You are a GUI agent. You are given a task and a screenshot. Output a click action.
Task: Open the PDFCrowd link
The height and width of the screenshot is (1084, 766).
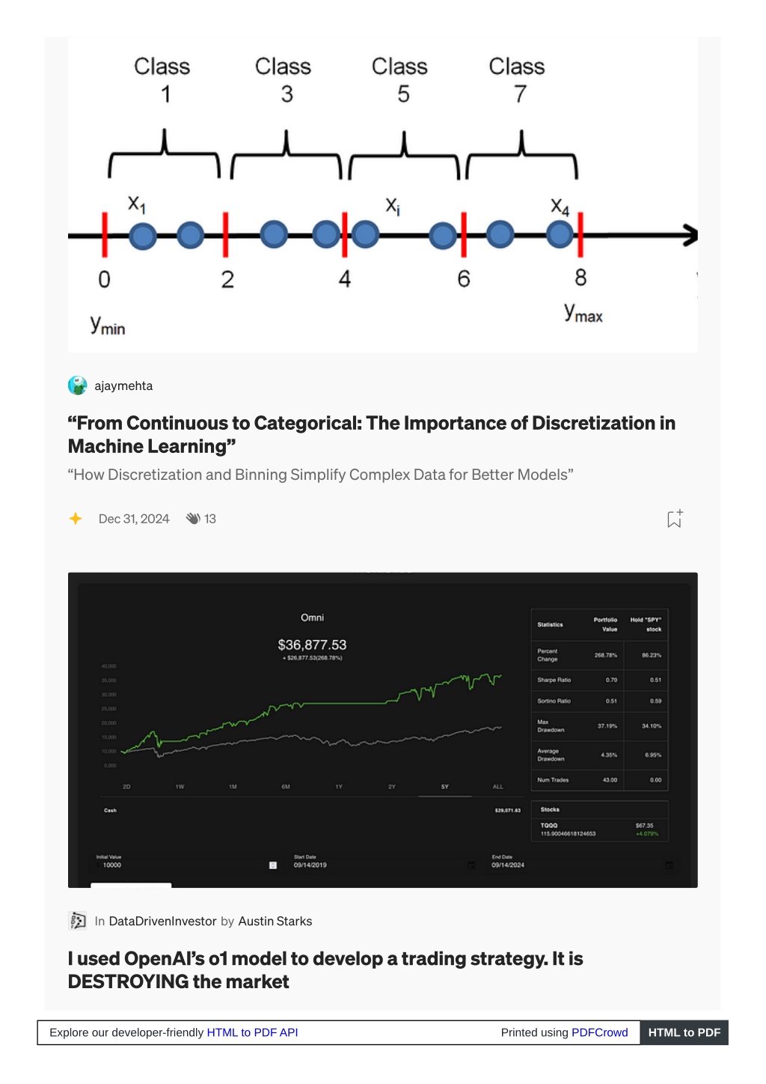(600, 1032)
